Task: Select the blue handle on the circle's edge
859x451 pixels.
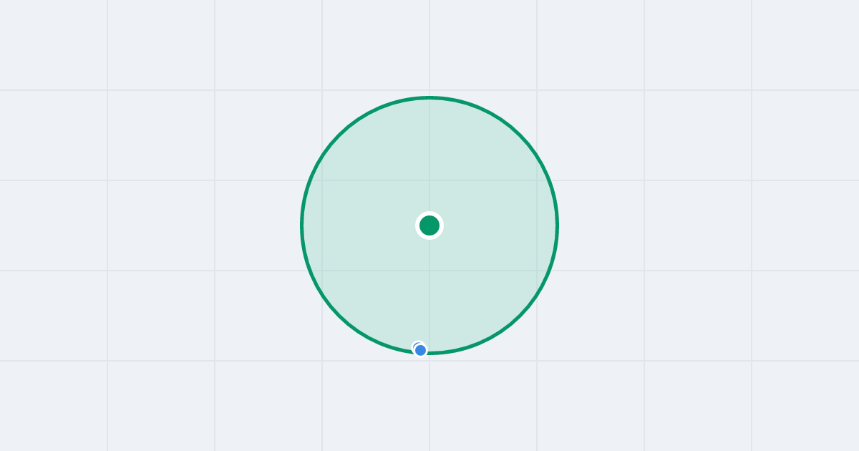Action: (x=420, y=350)
